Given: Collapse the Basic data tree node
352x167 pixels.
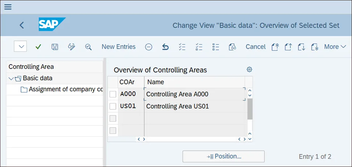Looking at the screenshot, I should click(x=11, y=78).
